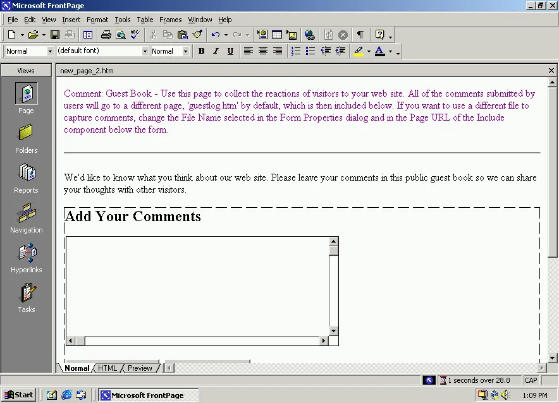Toggle bold formatting
559x403 pixels.
point(201,51)
